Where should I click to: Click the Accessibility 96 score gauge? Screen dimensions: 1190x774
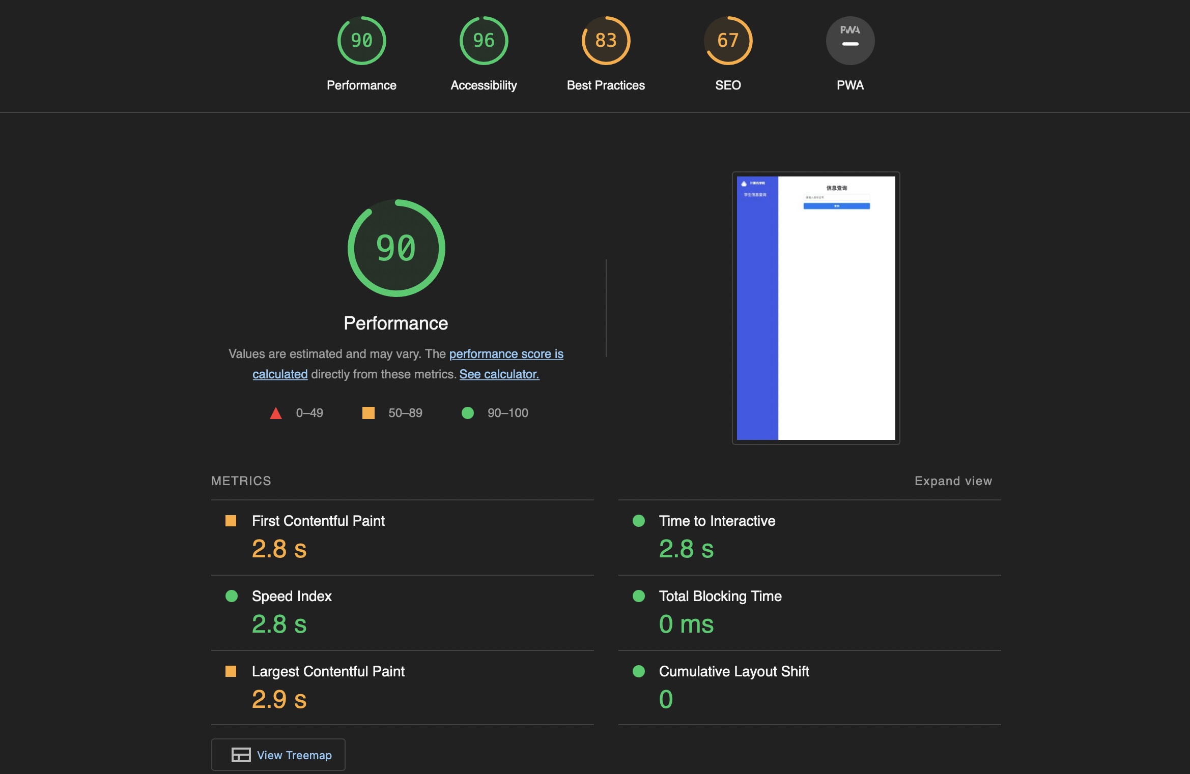484,41
